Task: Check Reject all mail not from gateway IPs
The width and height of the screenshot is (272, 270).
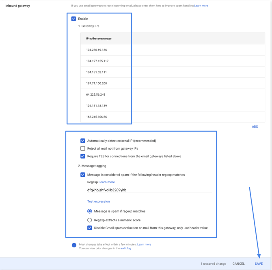Action: click(83, 148)
